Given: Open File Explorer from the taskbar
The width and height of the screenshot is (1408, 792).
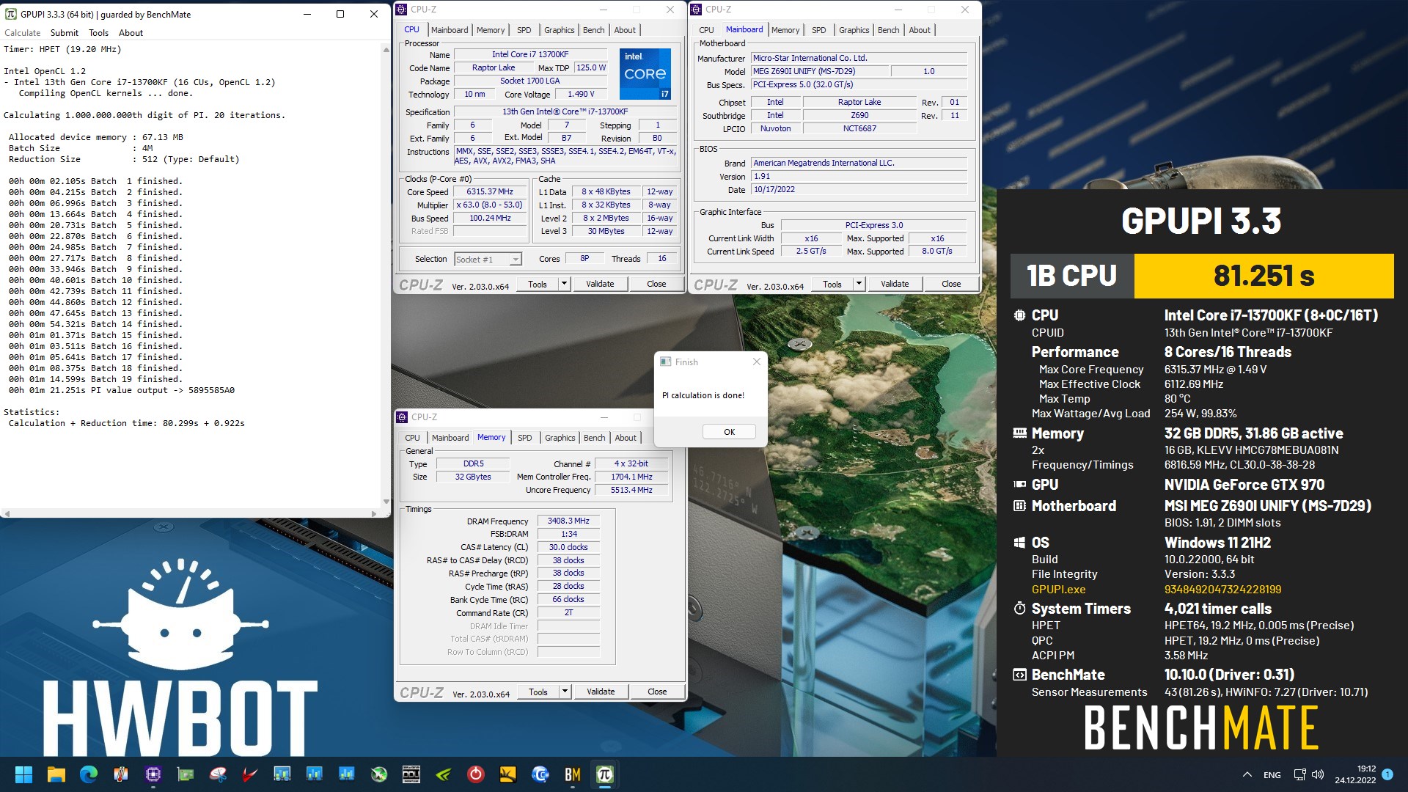Looking at the screenshot, I should [x=56, y=774].
